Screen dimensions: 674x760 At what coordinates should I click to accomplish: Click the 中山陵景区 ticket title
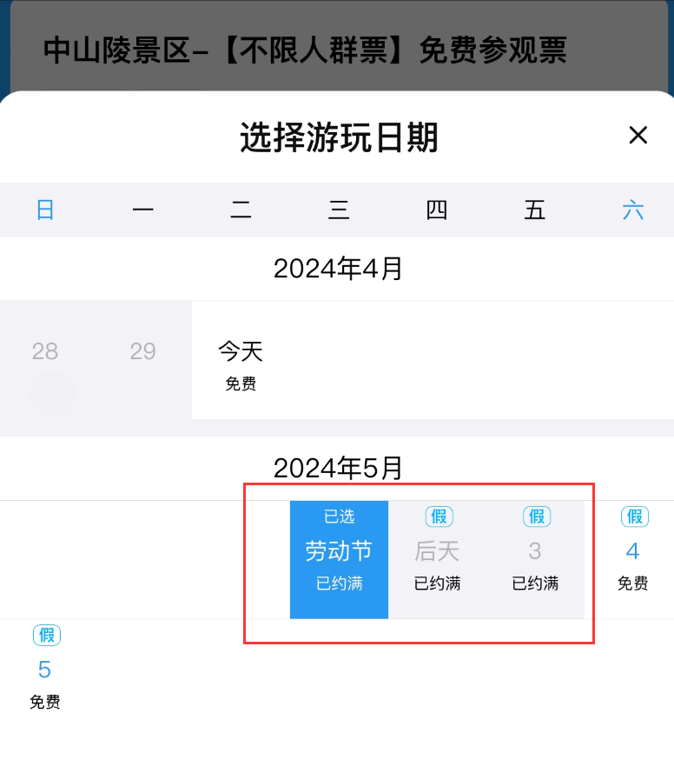305,50
